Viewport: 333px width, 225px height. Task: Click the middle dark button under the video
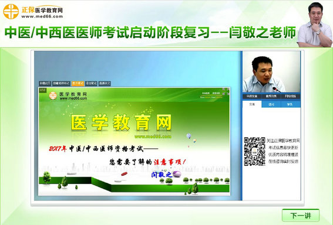click(x=271, y=97)
